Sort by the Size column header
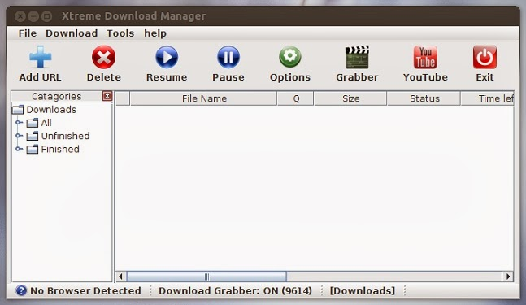 350,98
